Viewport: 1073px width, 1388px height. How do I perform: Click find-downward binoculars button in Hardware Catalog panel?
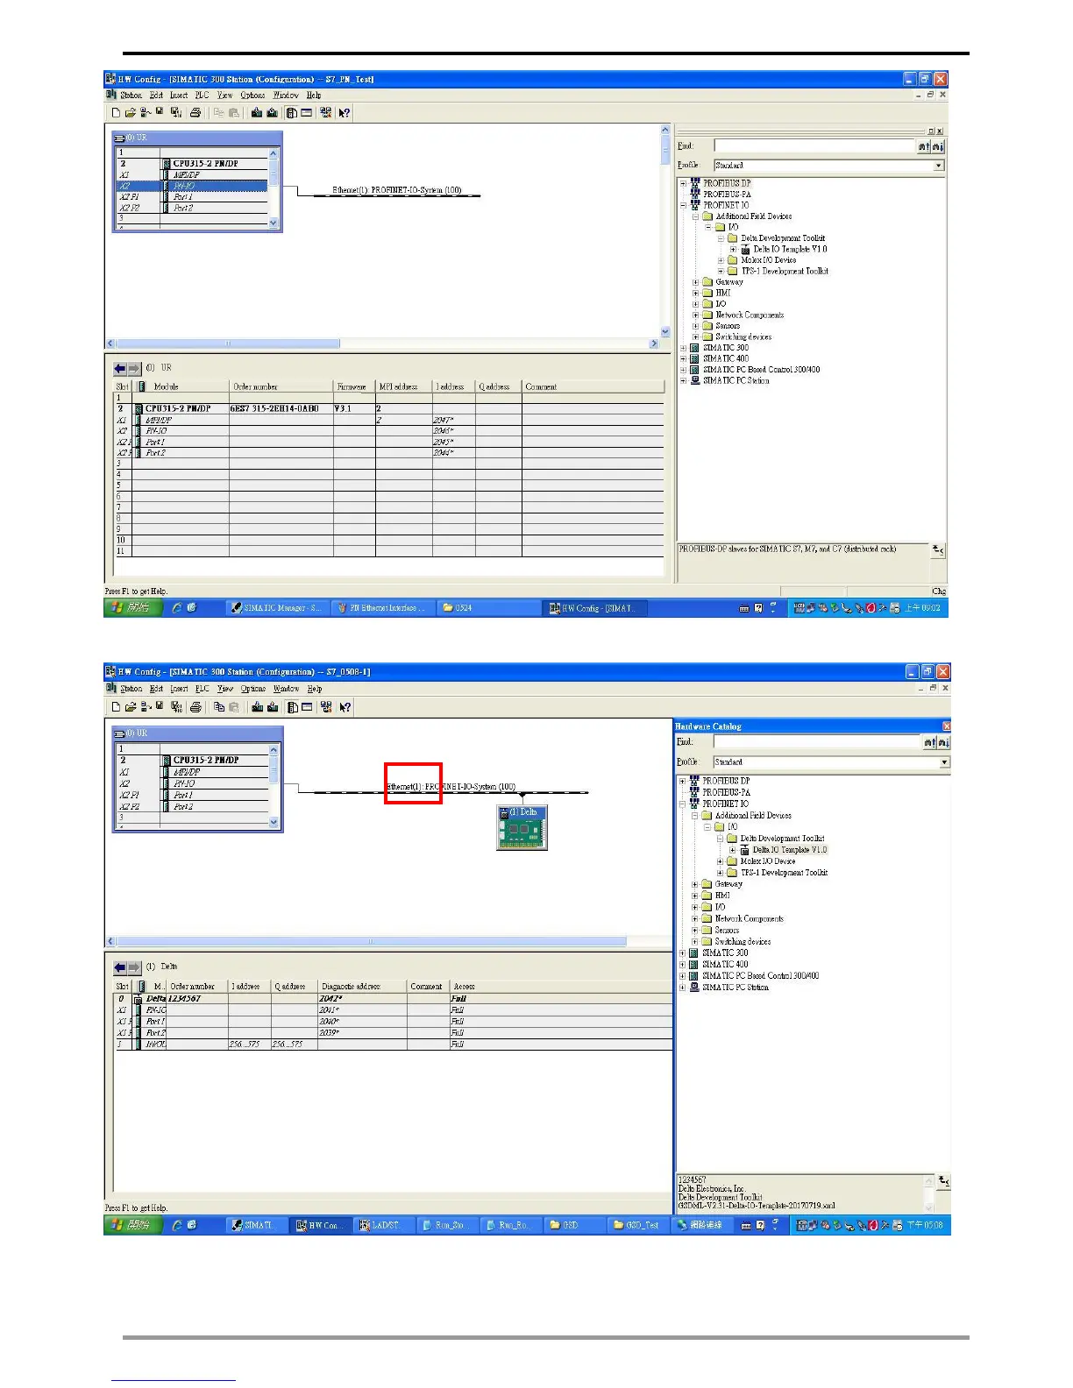[942, 742]
